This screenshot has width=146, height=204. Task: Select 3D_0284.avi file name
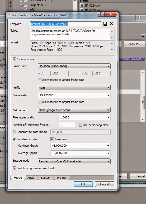[x=92, y=6]
